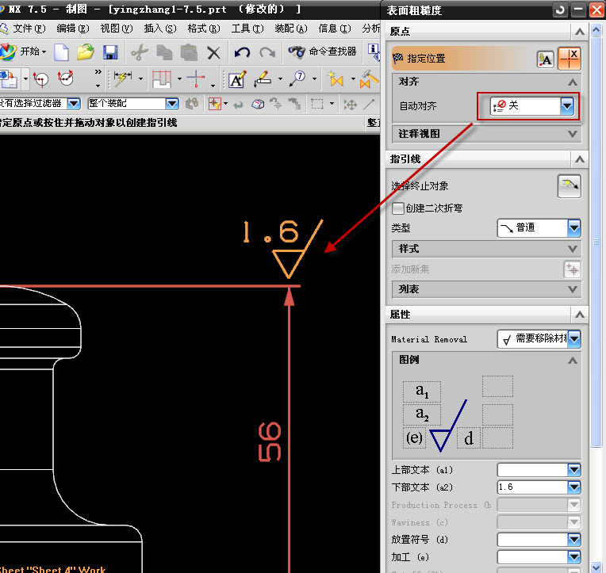The height and width of the screenshot is (573, 606).
Task: Toggle the Create Second Bend (创建二次折弯) checkbox
Action: 397,208
